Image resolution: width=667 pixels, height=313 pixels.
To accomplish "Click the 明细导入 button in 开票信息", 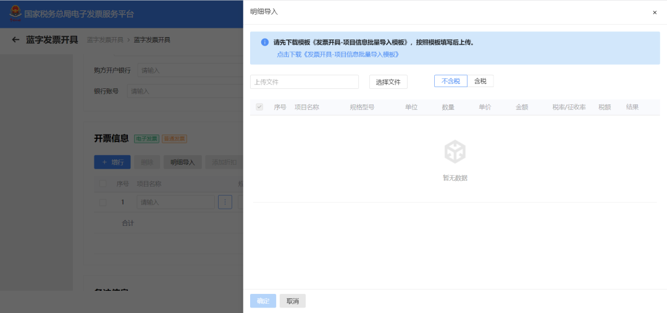I will (182, 162).
